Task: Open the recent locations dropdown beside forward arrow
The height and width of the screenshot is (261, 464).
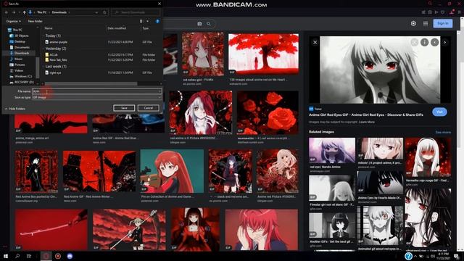Action: click(20, 12)
